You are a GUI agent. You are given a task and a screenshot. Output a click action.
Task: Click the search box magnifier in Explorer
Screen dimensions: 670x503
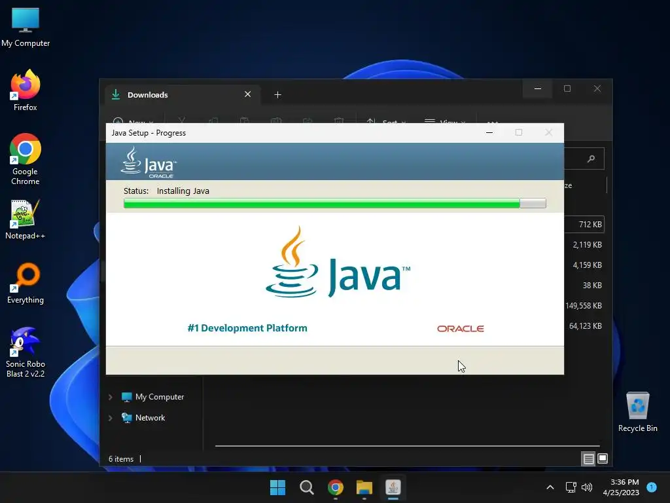tap(591, 158)
